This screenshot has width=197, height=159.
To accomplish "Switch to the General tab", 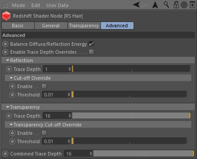I will 51,26.
